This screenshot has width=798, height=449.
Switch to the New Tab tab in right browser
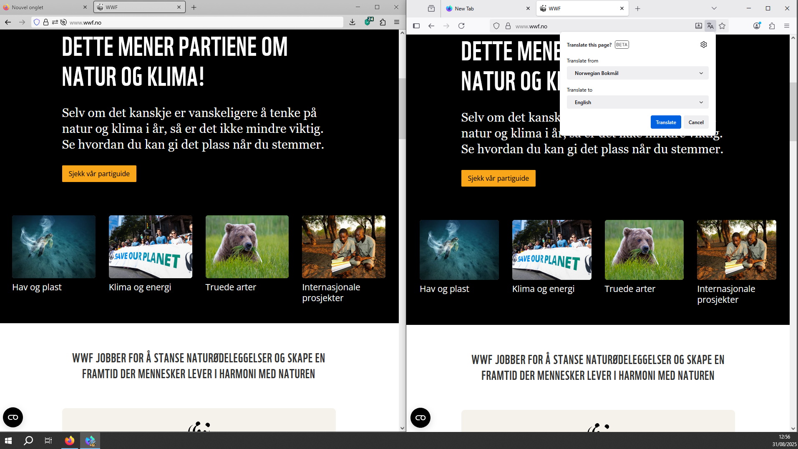point(488,8)
